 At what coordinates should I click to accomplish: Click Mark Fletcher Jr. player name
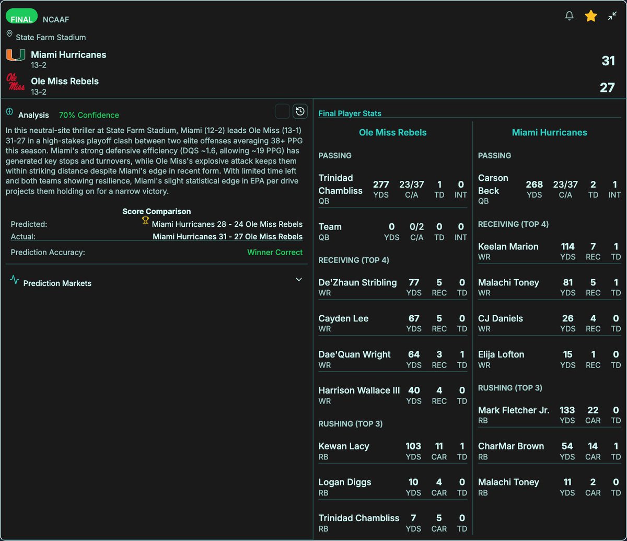coord(514,410)
